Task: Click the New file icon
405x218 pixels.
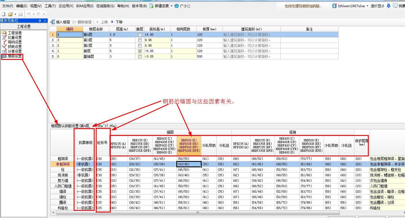Action: pyautogui.click(x=3, y=14)
